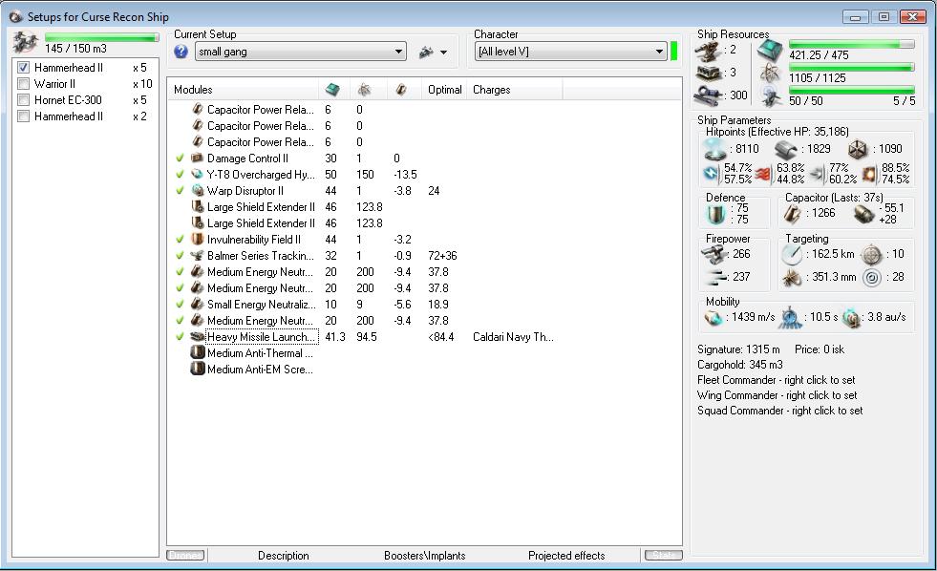
Task: Toggle the active checkmark for Warp Disruptor II
Action: (x=180, y=191)
